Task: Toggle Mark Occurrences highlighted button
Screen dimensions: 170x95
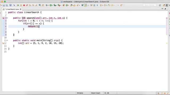Action: [x=85, y=5]
